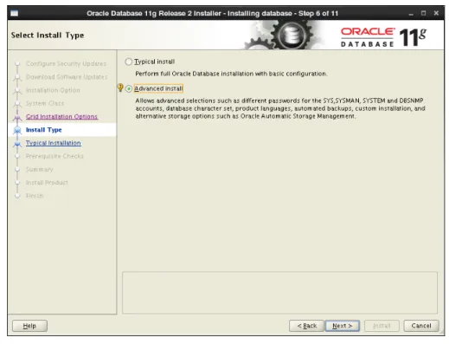Click the lightbulb hint icon beside Advanced install

[x=120, y=88]
